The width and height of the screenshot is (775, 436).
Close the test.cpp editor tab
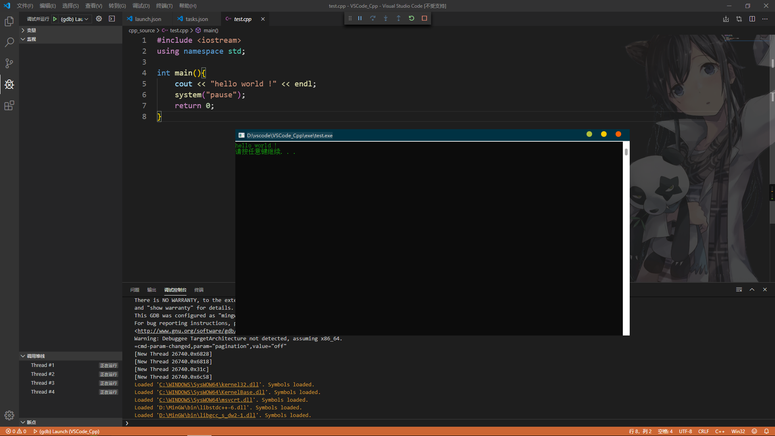263,19
